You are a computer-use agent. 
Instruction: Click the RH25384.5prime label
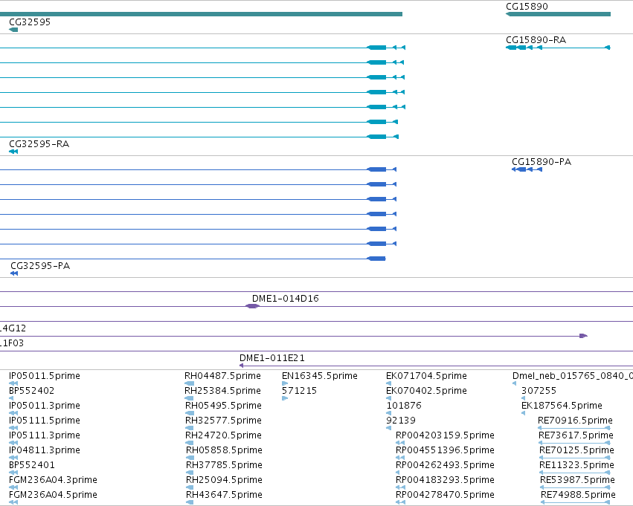click(x=223, y=391)
